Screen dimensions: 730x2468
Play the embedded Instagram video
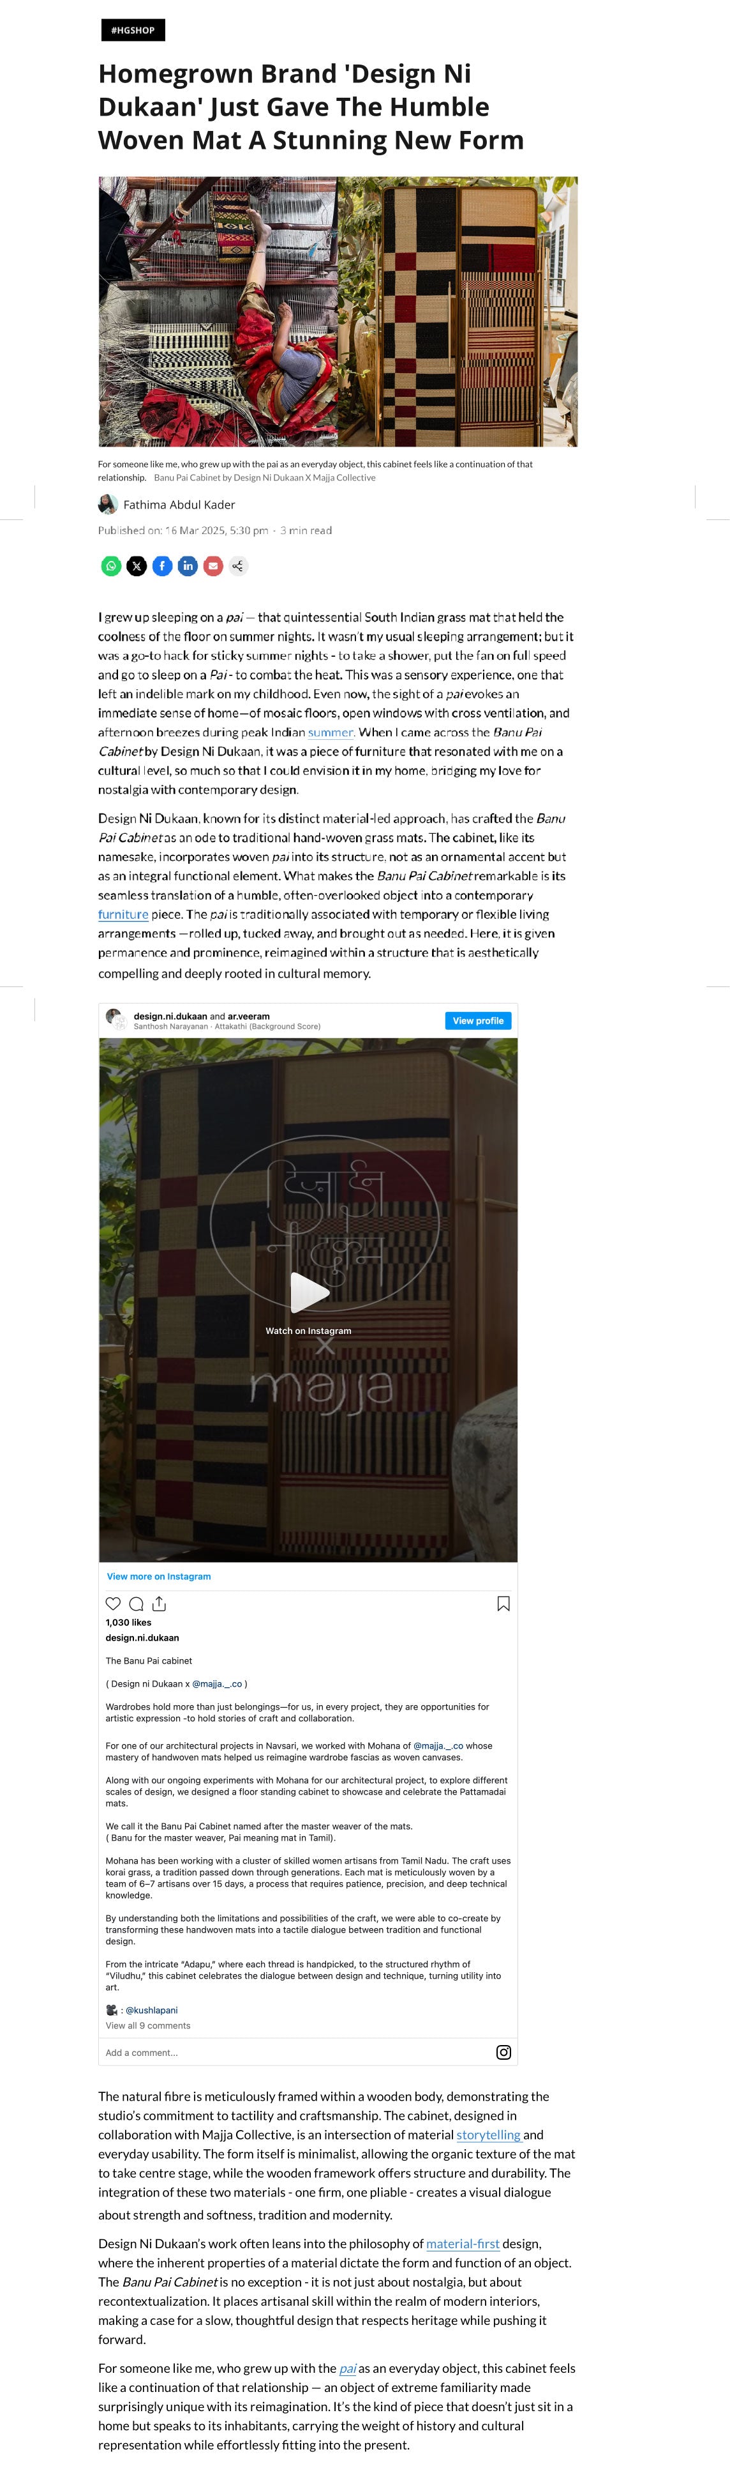(309, 1292)
